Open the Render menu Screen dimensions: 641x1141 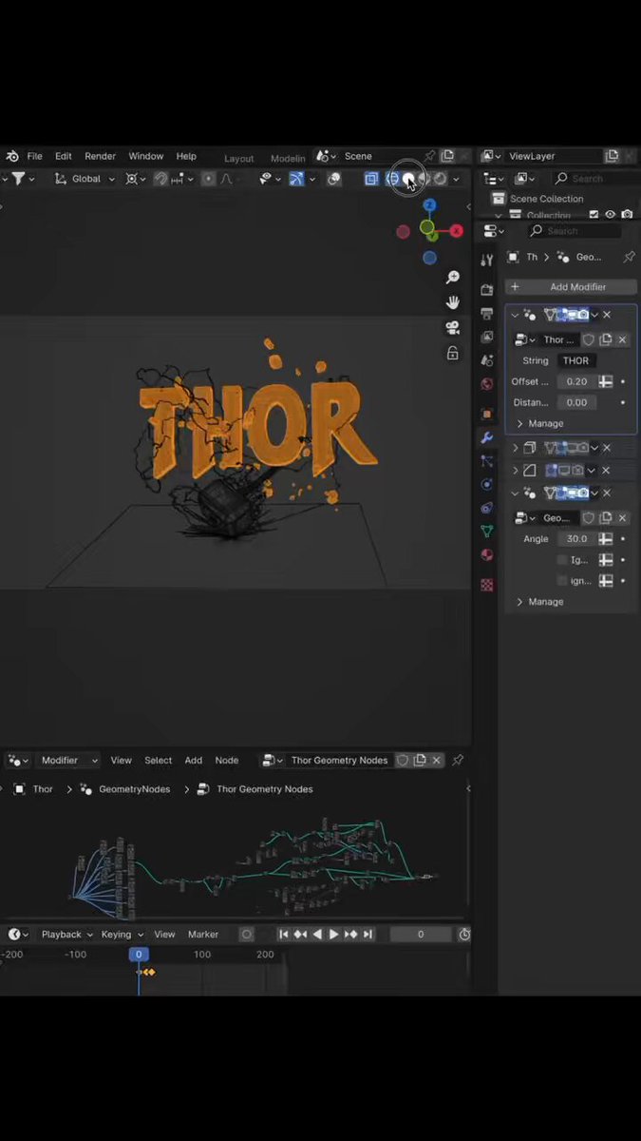pos(101,156)
